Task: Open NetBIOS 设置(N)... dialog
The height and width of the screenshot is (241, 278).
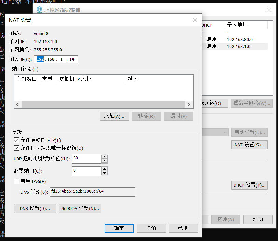Action: tap(80, 208)
